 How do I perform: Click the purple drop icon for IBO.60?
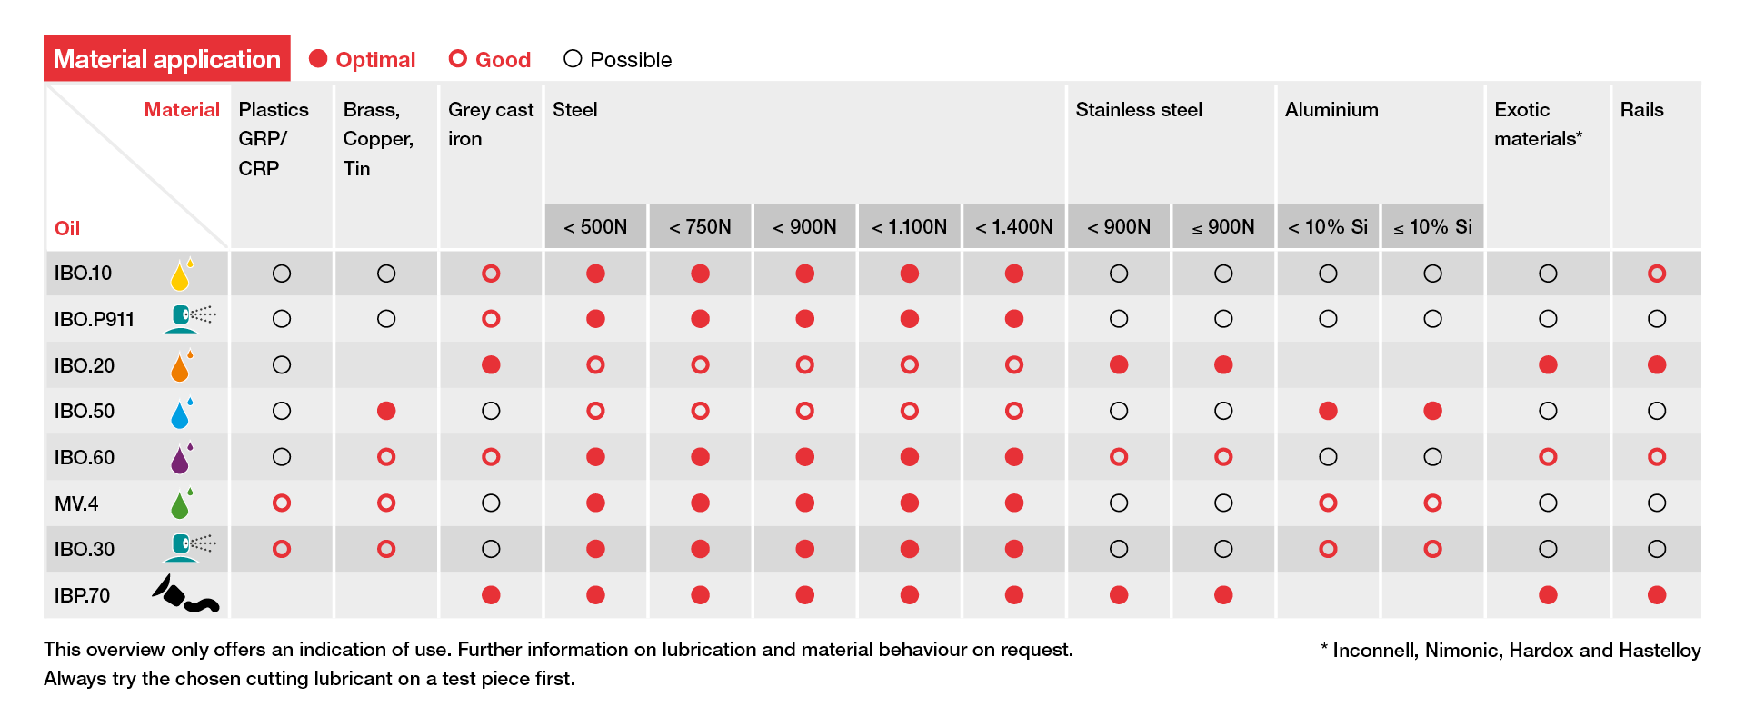(x=181, y=458)
